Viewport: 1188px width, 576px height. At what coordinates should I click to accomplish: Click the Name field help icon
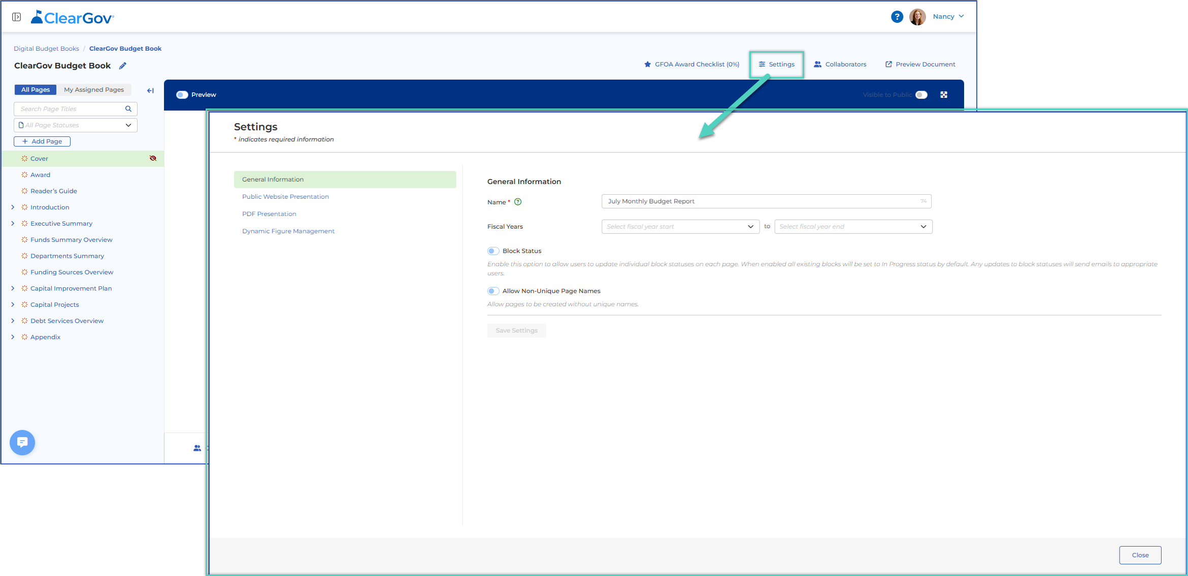[x=518, y=202]
